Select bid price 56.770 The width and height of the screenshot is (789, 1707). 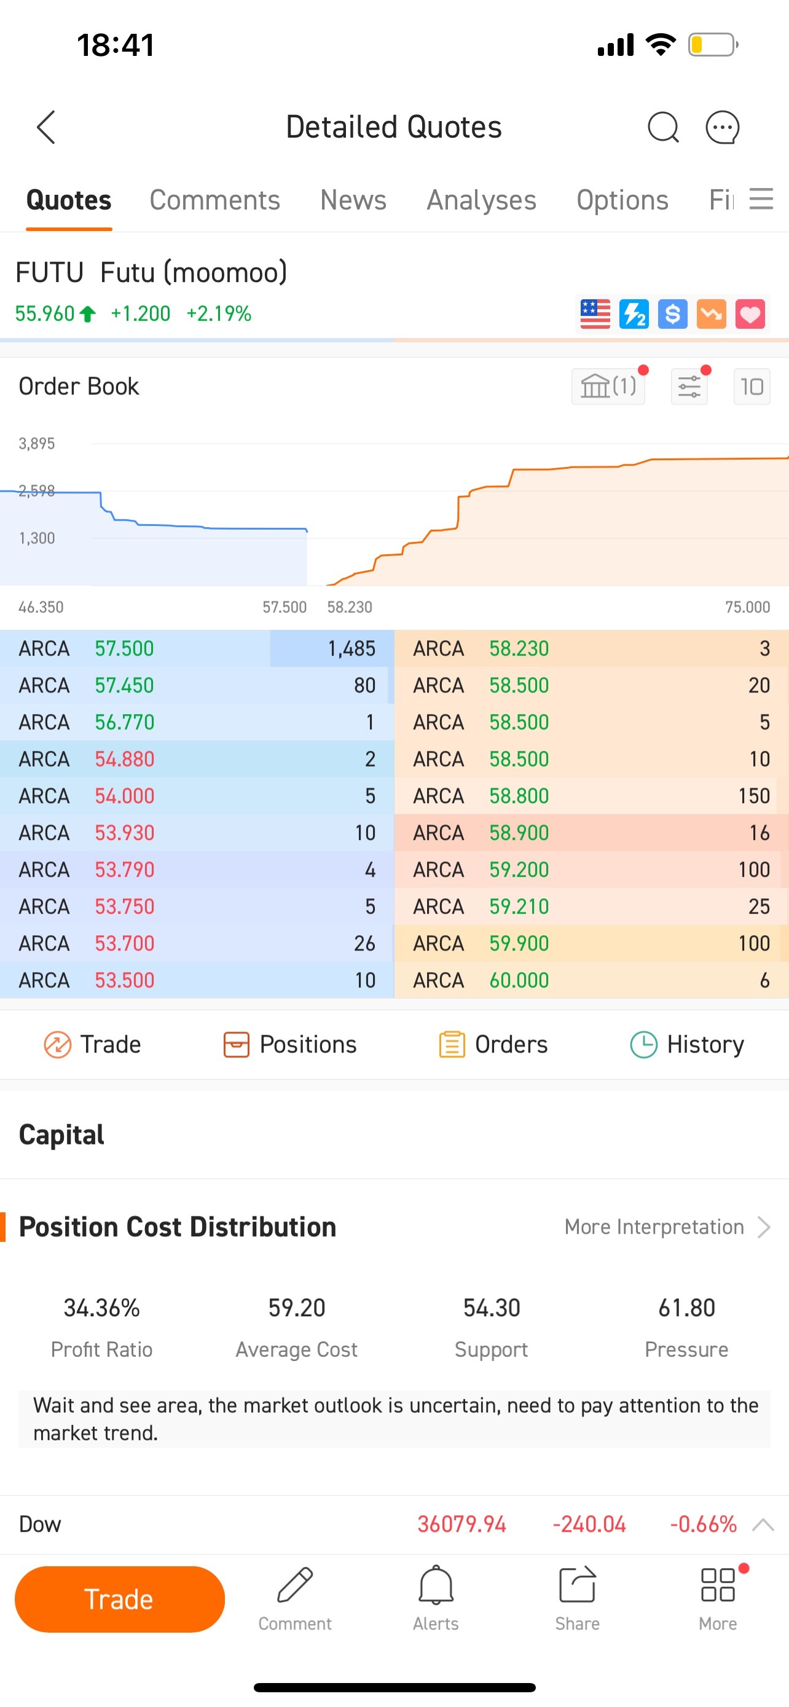click(124, 721)
